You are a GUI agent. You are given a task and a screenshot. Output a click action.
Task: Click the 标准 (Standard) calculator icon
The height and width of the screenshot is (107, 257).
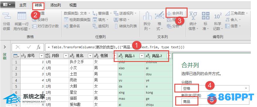[x=205, y=16]
